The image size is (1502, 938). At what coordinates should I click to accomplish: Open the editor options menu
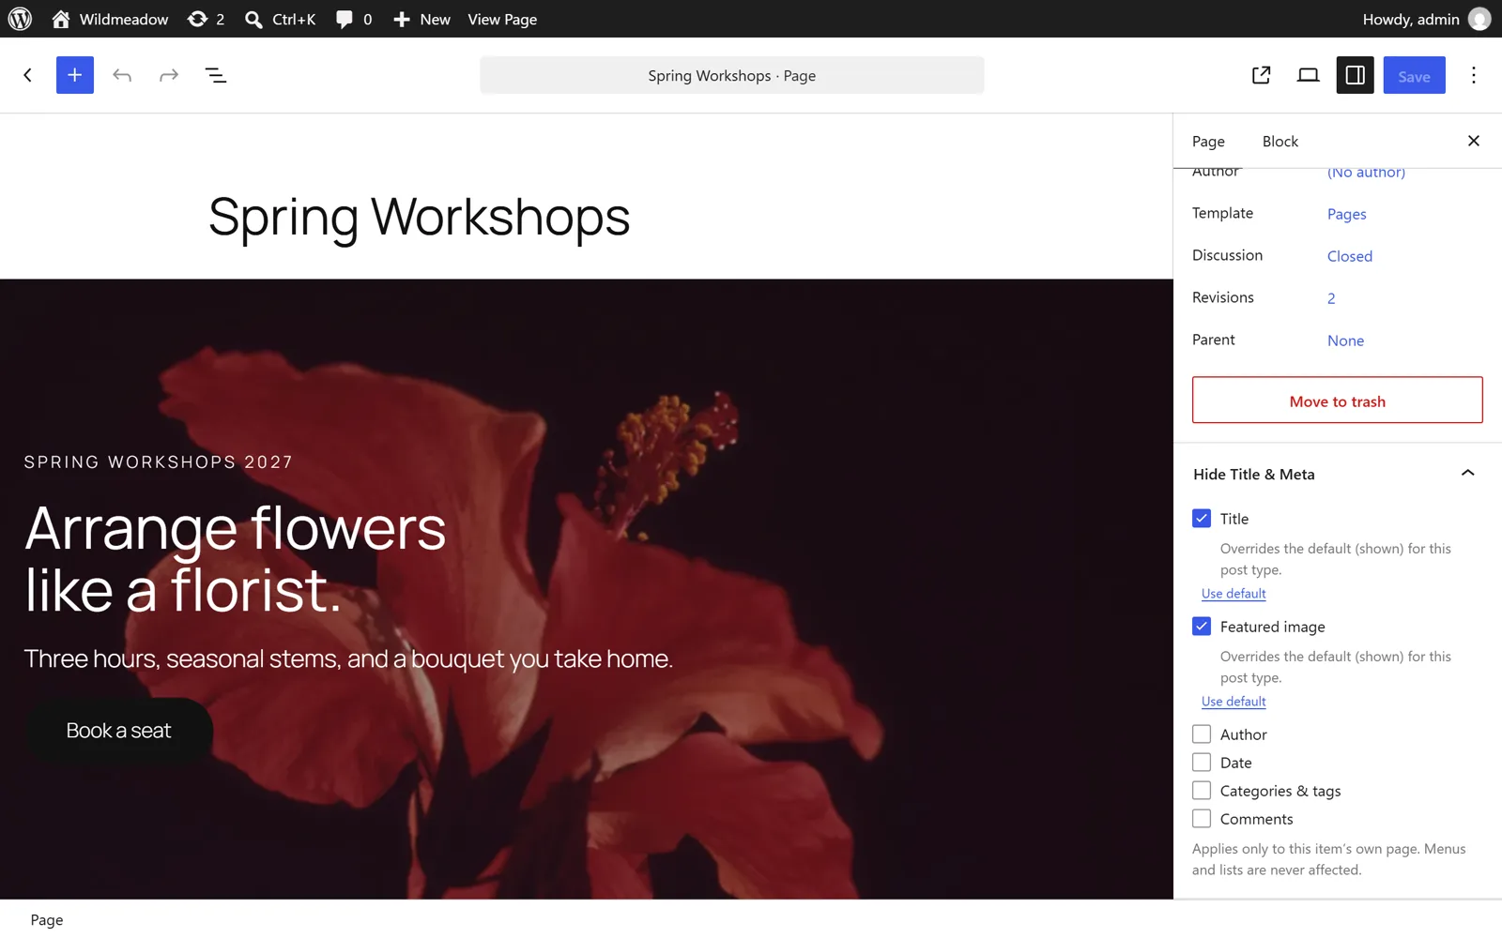tap(1474, 75)
